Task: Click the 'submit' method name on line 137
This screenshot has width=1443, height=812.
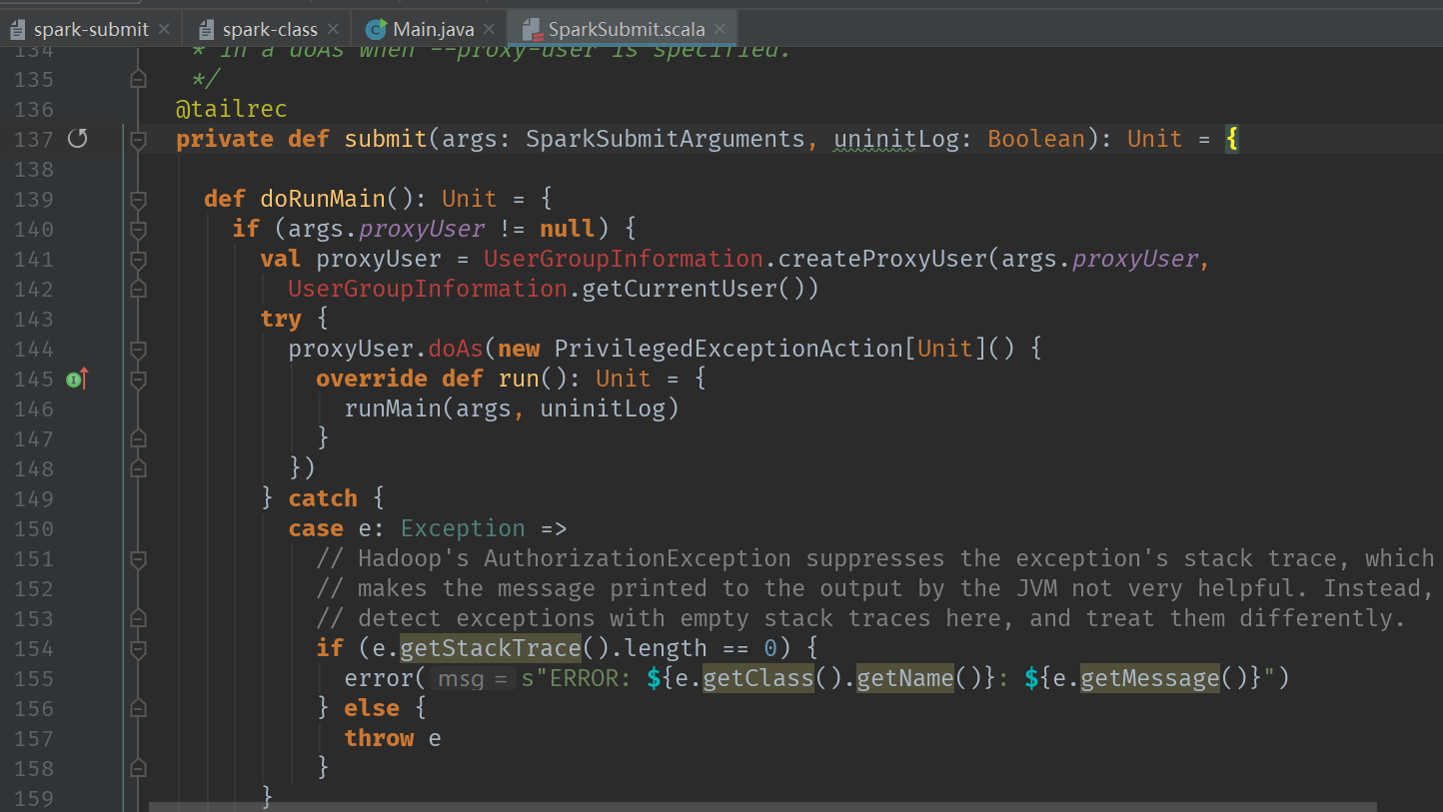Action: (x=387, y=139)
